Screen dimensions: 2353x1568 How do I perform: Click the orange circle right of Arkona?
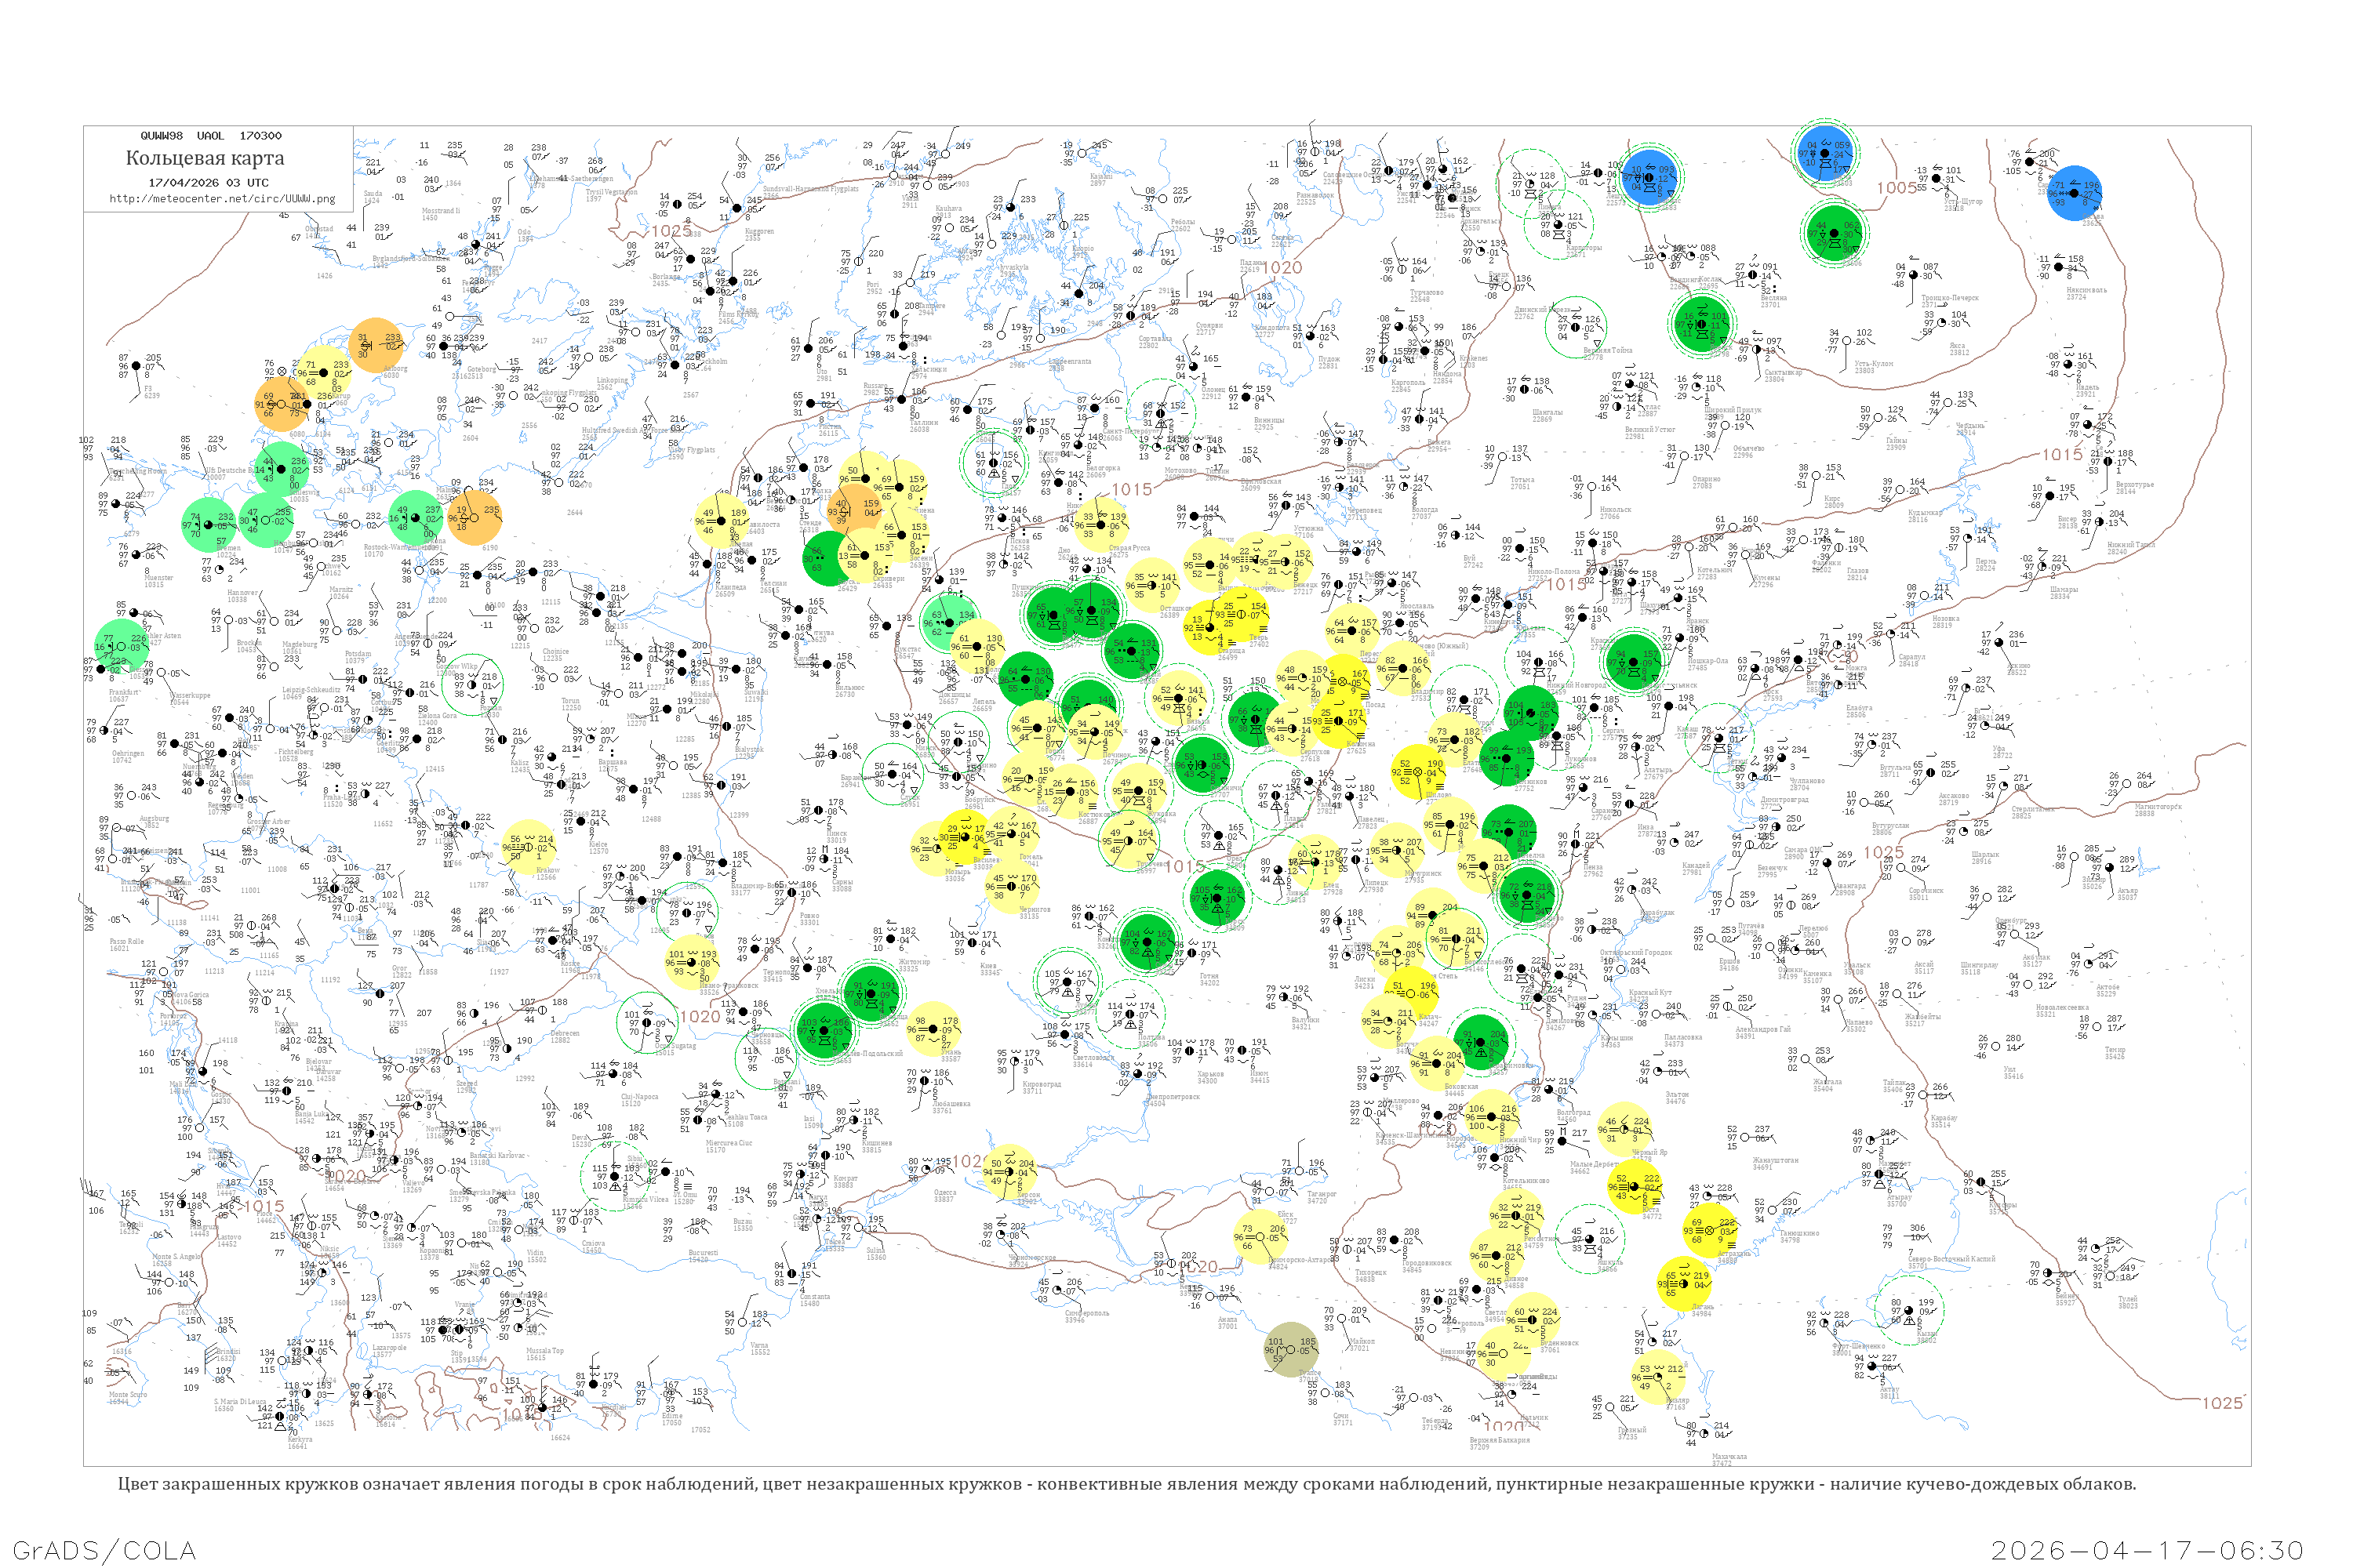point(475,517)
